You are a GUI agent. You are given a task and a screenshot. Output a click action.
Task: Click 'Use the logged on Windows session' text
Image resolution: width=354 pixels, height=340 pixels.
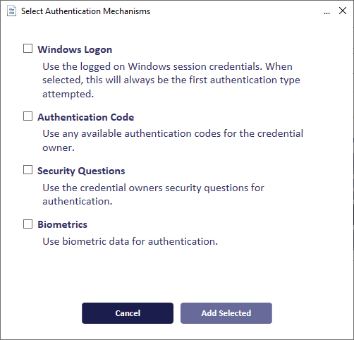125,66
